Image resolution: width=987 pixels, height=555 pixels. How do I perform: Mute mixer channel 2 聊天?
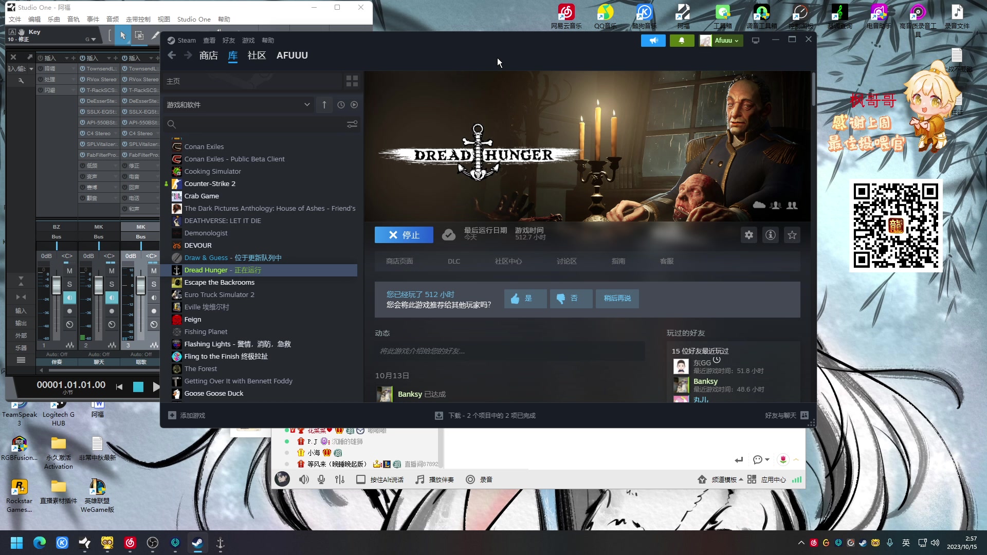112,271
